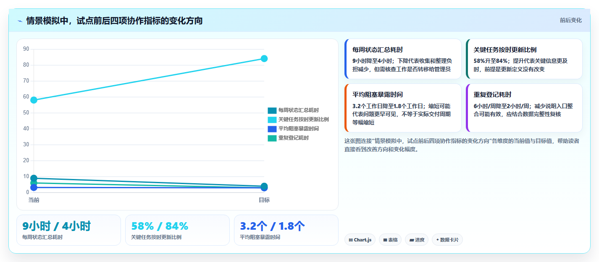Image resolution: width=599 pixels, height=262 pixels.
Task: Click the 前后变化 badge in header
Action: click(570, 20)
